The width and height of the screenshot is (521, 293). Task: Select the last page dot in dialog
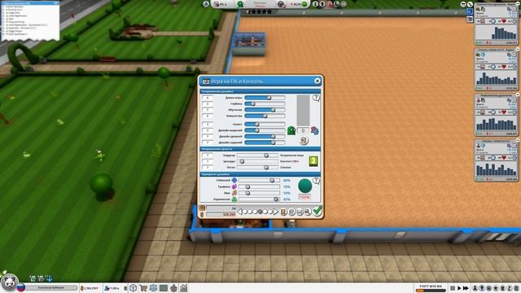(270, 212)
